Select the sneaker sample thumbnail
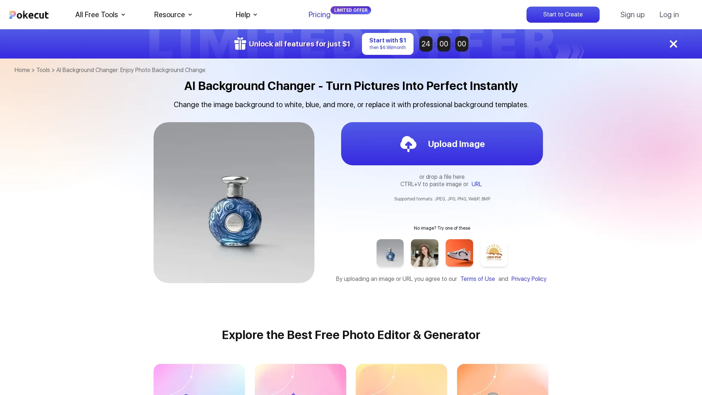Viewport: 702px width, 395px height. (x=459, y=253)
